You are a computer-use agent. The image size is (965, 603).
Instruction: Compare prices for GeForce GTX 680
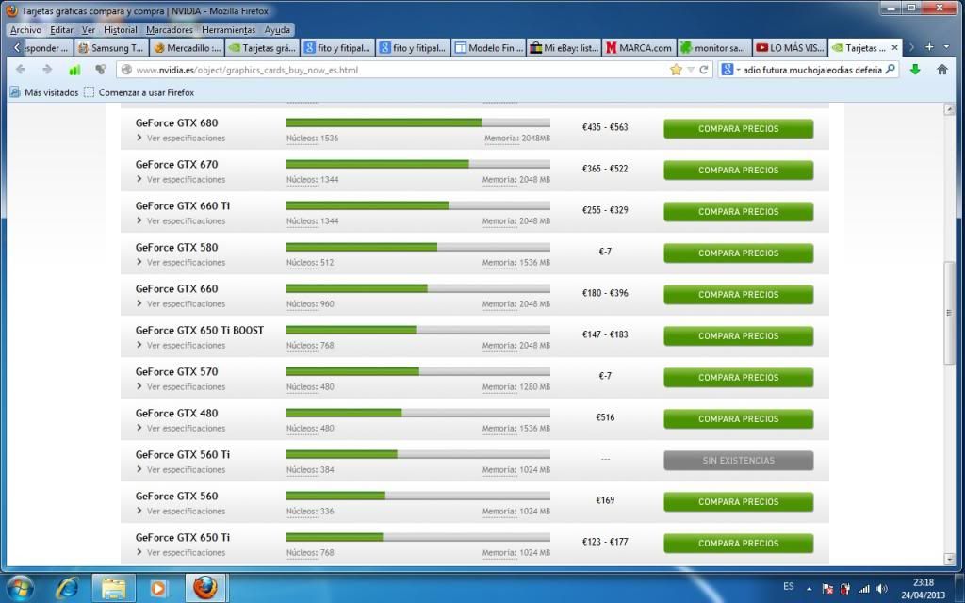click(x=739, y=128)
